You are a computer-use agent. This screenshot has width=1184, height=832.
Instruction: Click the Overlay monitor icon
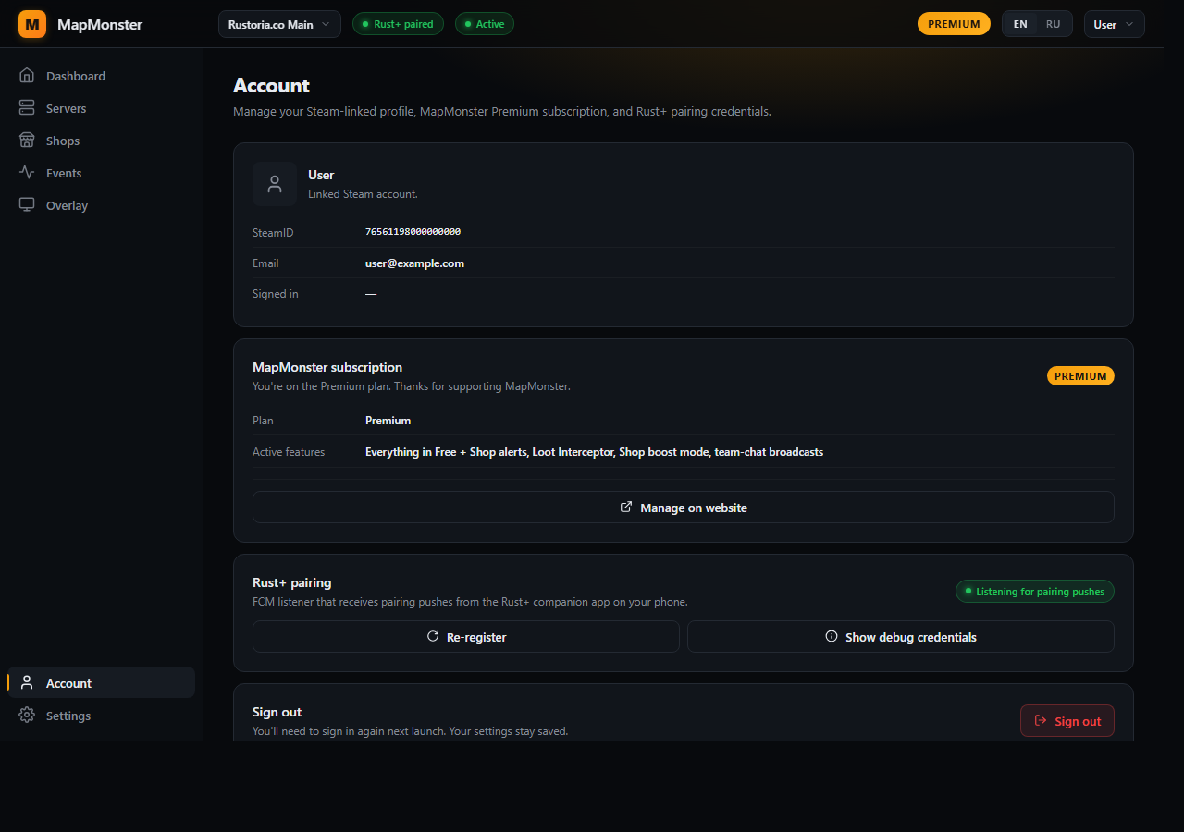(27, 205)
